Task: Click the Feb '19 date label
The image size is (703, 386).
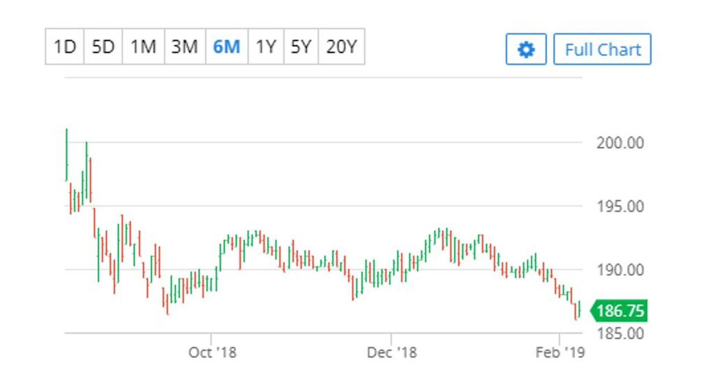Action: (560, 353)
